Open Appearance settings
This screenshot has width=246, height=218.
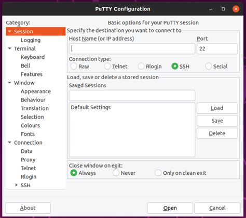36,92
